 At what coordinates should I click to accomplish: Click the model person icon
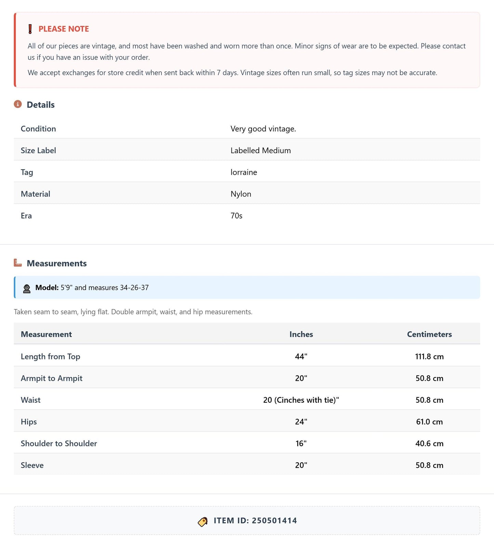click(x=27, y=289)
